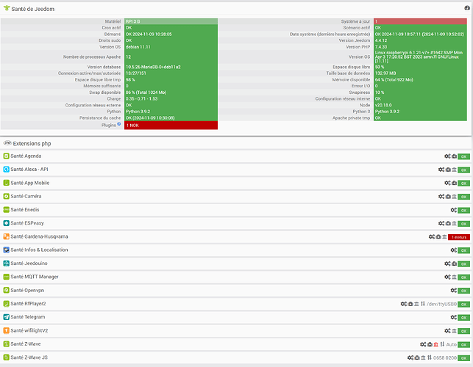This screenshot has height=367, width=473.
Task: Click the OK badge on Santé wifilightV2 row
Action: click(464, 331)
